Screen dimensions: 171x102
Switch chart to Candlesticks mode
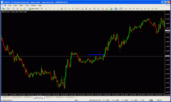point(86,9)
